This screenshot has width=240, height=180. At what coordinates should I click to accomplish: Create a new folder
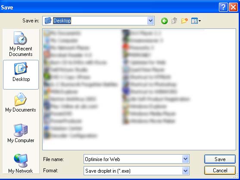[x=184, y=21]
